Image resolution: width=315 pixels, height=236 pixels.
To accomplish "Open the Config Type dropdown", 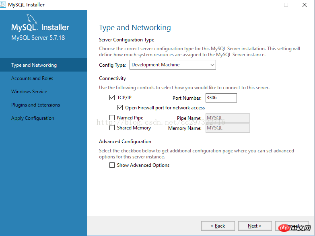I will [173, 65].
